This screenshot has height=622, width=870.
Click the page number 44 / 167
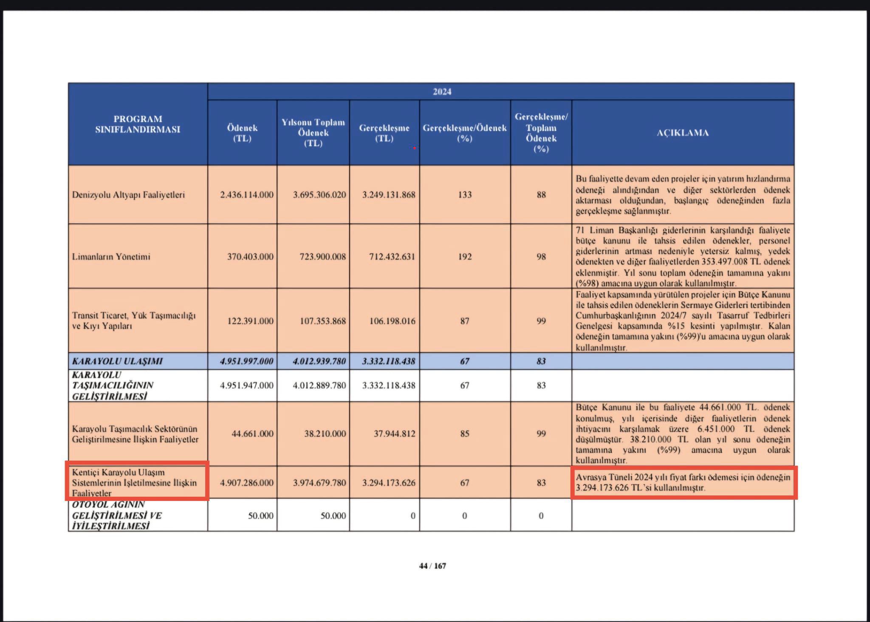coord(432,566)
